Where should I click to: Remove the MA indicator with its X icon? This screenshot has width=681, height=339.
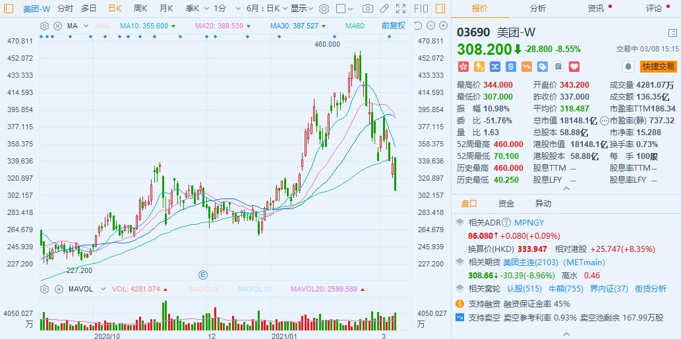point(57,26)
